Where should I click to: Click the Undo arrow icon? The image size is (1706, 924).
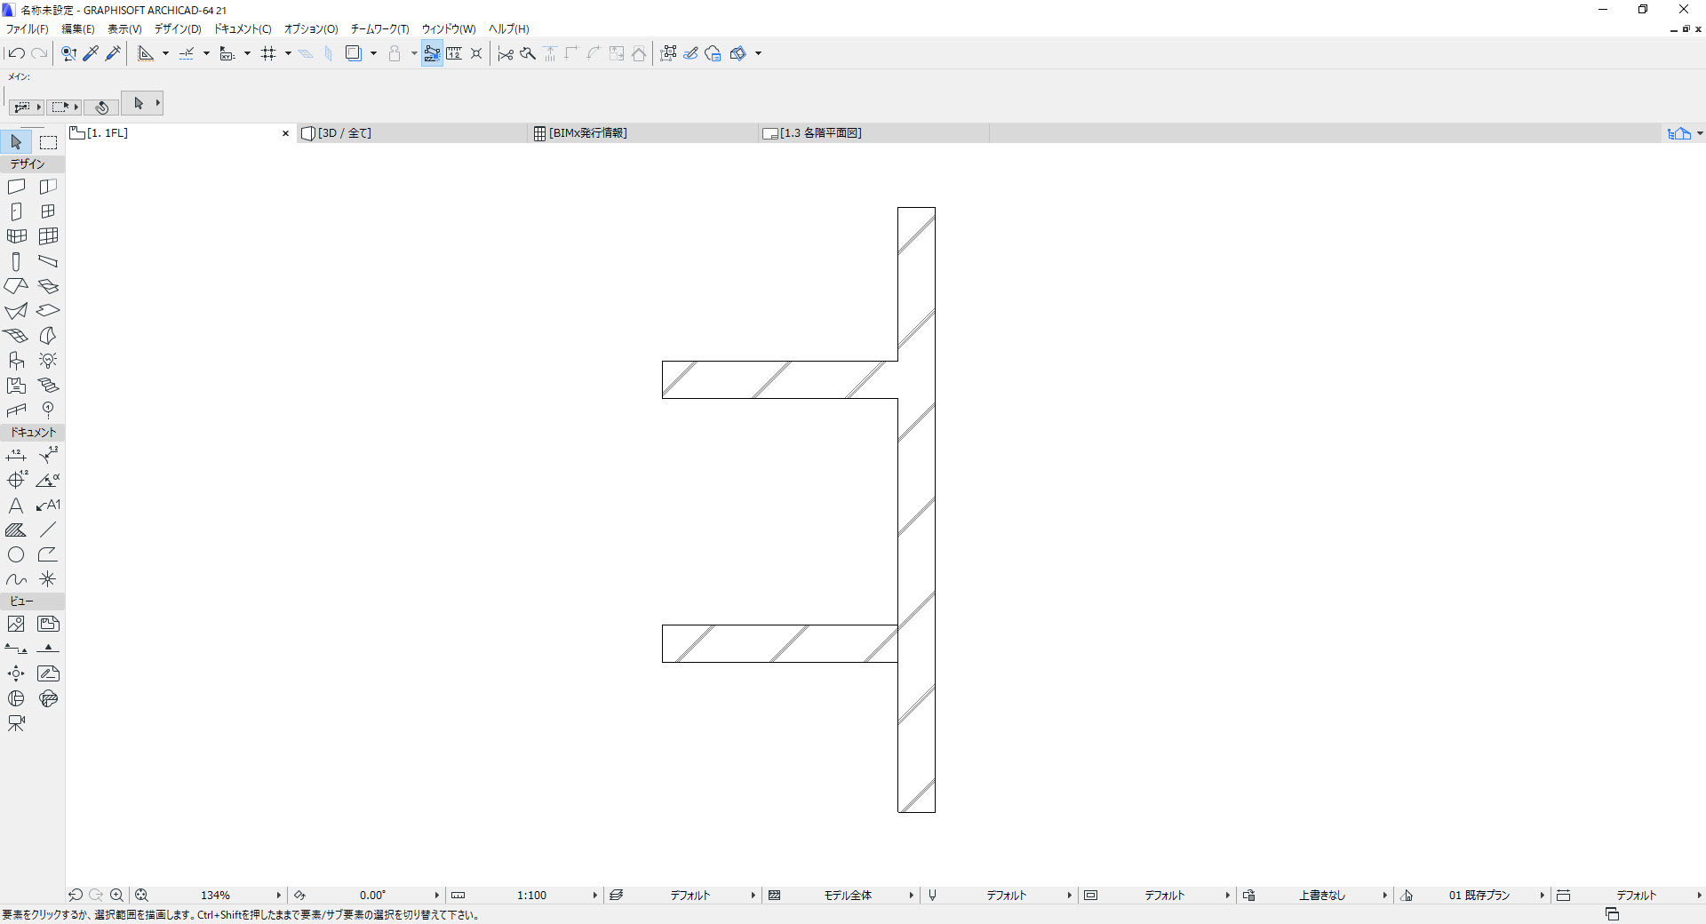pyautogui.click(x=16, y=53)
